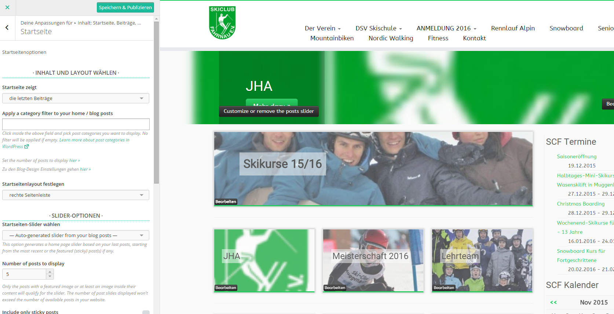Click the external link icon beside WordPress
The height and width of the screenshot is (314, 614).
pos(26,147)
